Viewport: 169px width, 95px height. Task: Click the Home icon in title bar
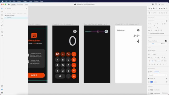pos(9,4)
